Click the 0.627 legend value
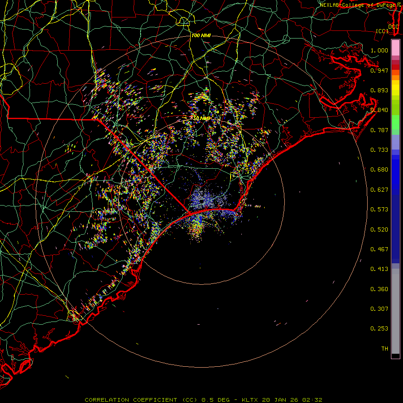 click(x=379, y=189)
